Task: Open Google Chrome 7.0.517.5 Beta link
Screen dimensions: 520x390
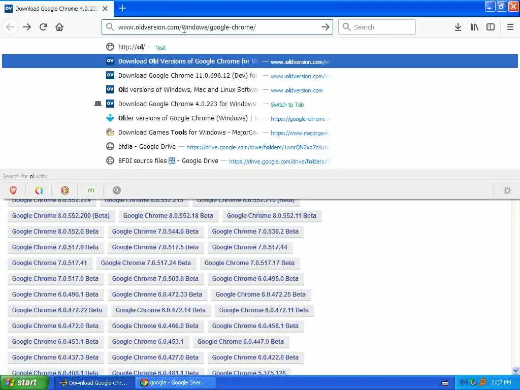Action: (x=155, y=247)
